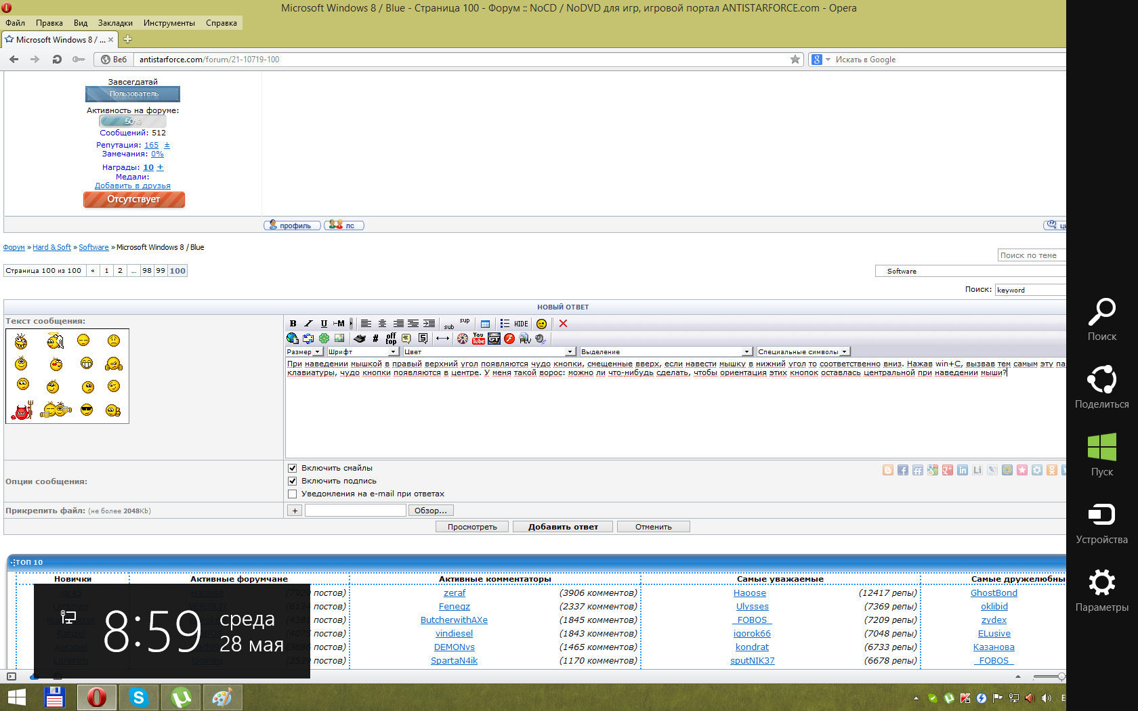Share the page on Facebook
The image size is (1138, 711).
pos(903,470)
